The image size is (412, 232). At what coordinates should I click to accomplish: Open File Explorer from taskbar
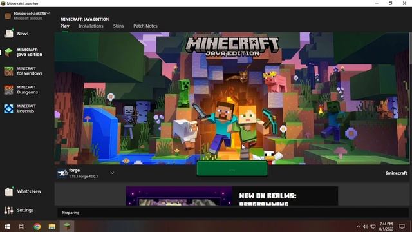(51, 226)
